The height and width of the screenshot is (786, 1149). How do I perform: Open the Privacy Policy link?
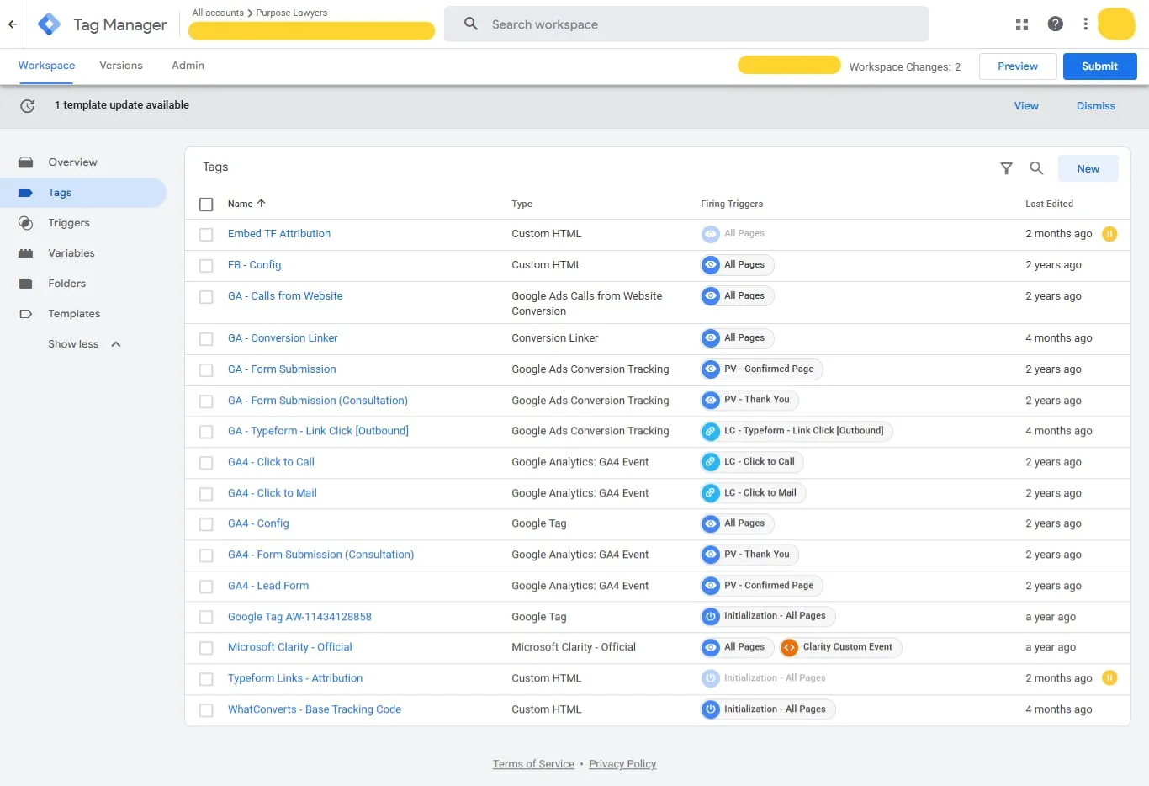(622, 764)
